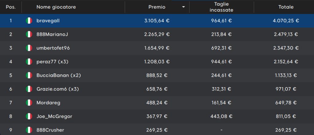Click umbertofet96's prize 1.654,99 €
Screen dimensions: 314x135
[x=157, y=48]
